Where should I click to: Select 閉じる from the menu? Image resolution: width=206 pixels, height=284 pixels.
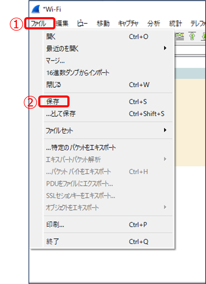108,85
